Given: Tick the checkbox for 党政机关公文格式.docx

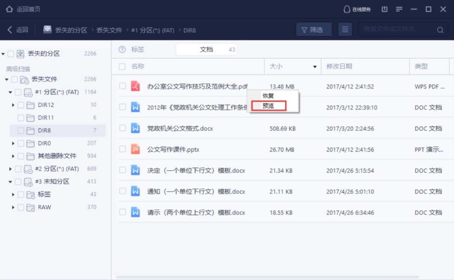Looking at the screenshot, I should point(122,128).
